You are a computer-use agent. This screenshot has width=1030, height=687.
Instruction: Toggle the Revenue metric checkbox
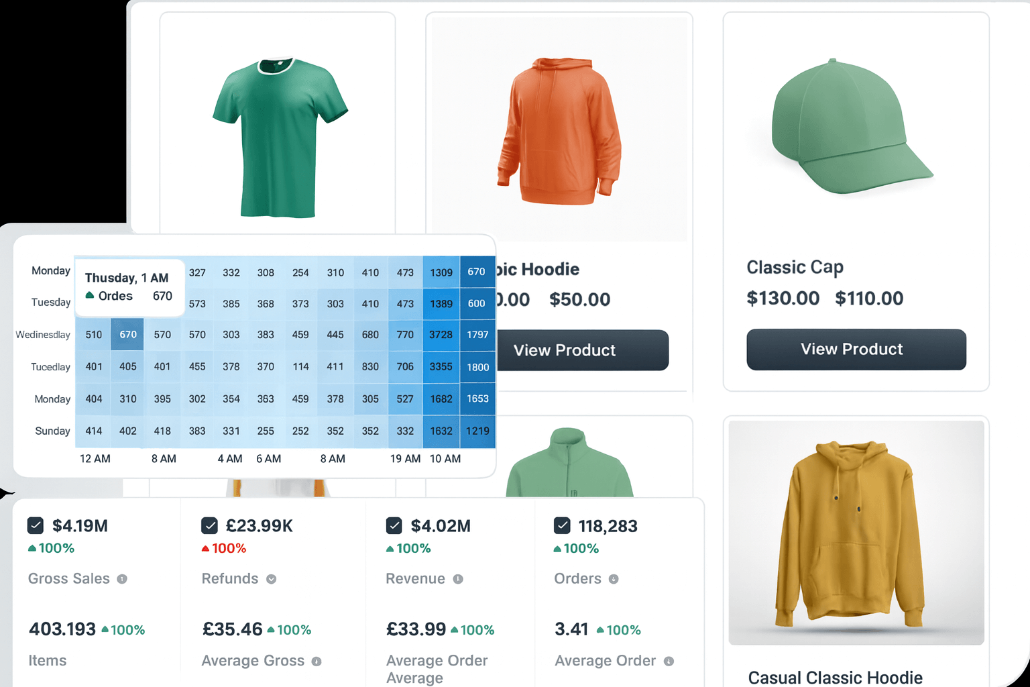[394, 526]
